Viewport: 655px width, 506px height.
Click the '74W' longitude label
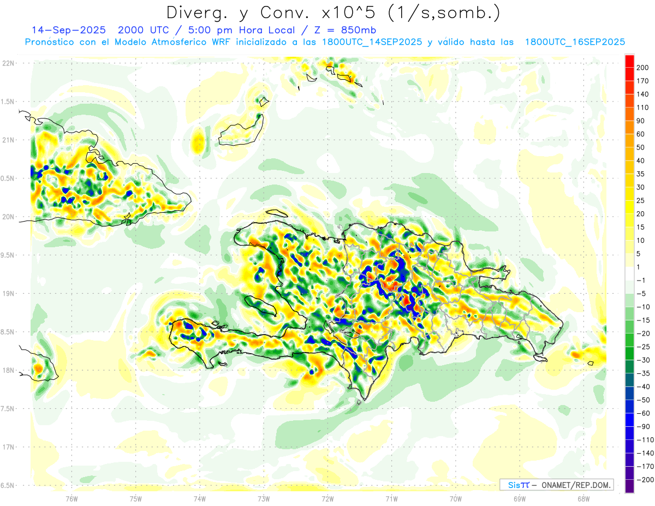coord(199,499)
